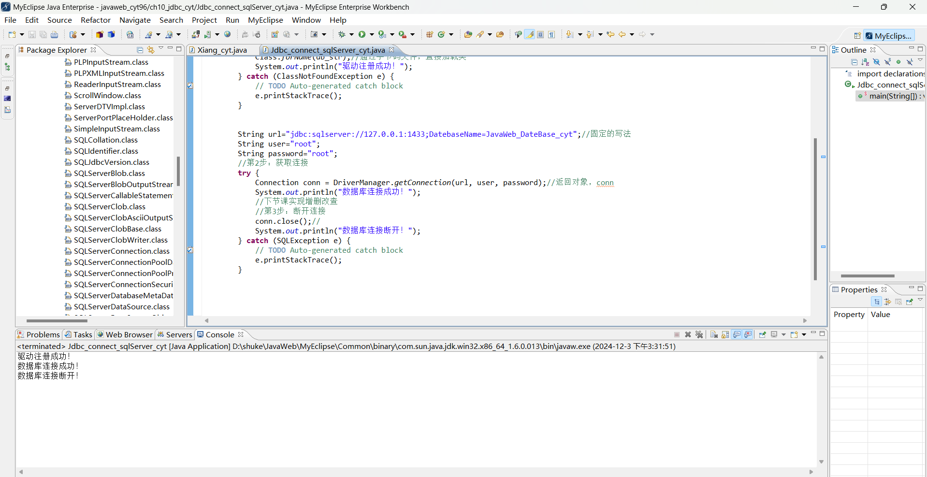
Task: Open the Debug button dropdown arrow
Action: tap(351, 35)
